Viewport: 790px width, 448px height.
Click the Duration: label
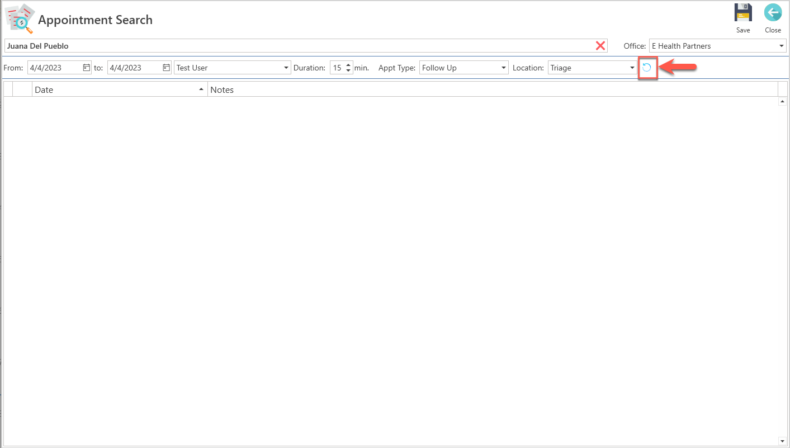tap(309, 68)
